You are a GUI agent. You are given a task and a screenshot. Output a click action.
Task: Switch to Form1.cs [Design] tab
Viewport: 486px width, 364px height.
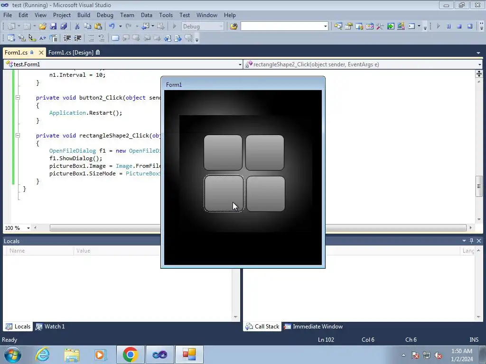pyautogui.click(x=74, y=52)
